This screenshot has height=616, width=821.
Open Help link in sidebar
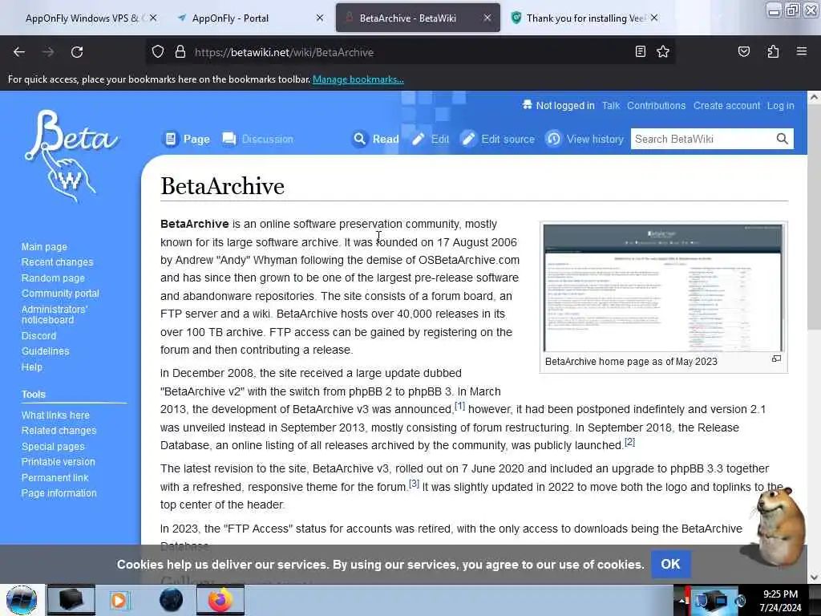32,367
